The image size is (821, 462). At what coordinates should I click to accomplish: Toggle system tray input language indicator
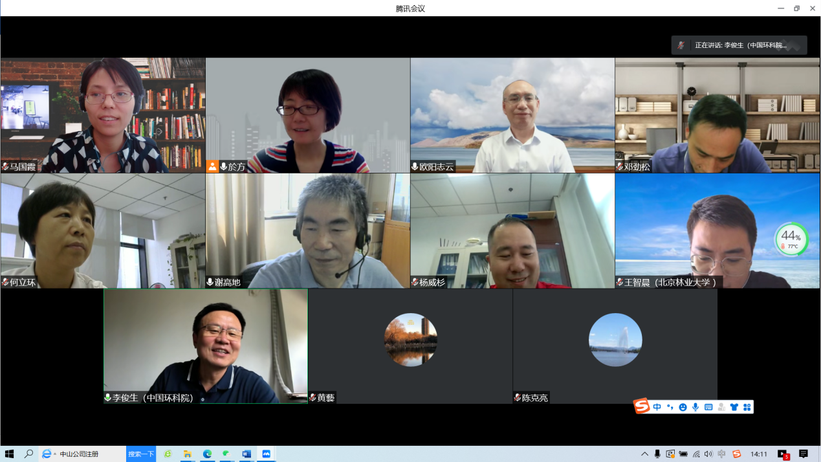point(721,454)
